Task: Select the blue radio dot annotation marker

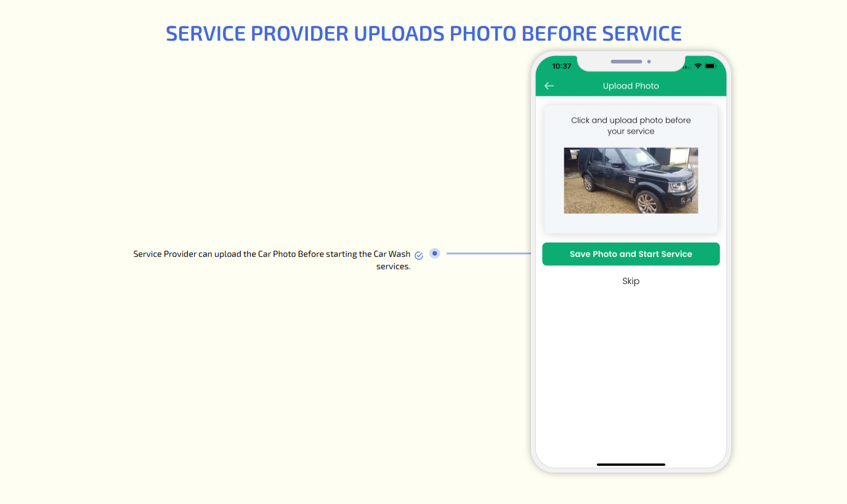Action: (x=435, y=253)
